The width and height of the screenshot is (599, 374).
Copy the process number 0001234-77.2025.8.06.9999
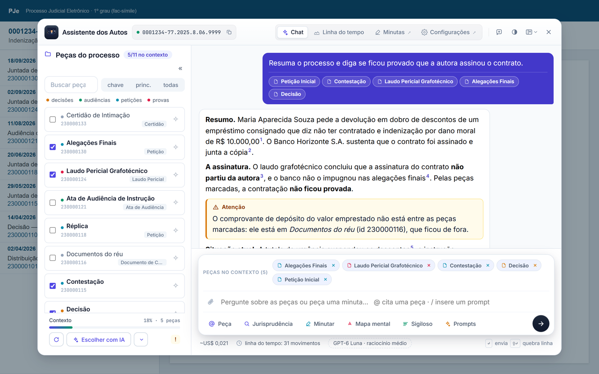tap(229, 32)
